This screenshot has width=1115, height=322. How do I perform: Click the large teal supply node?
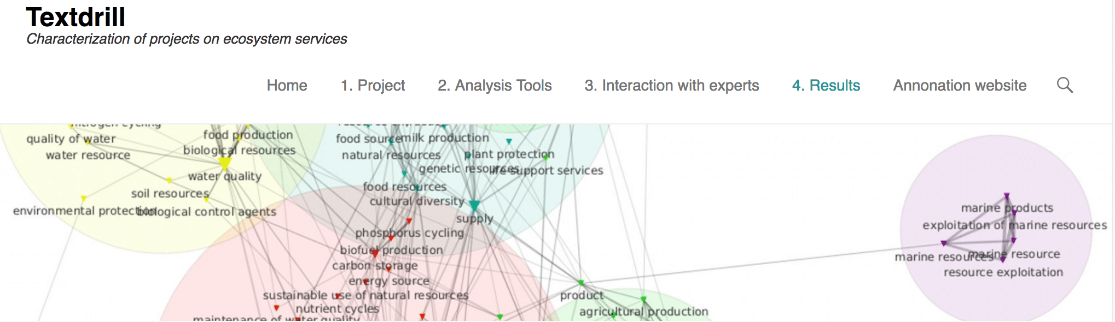[474, 206]
